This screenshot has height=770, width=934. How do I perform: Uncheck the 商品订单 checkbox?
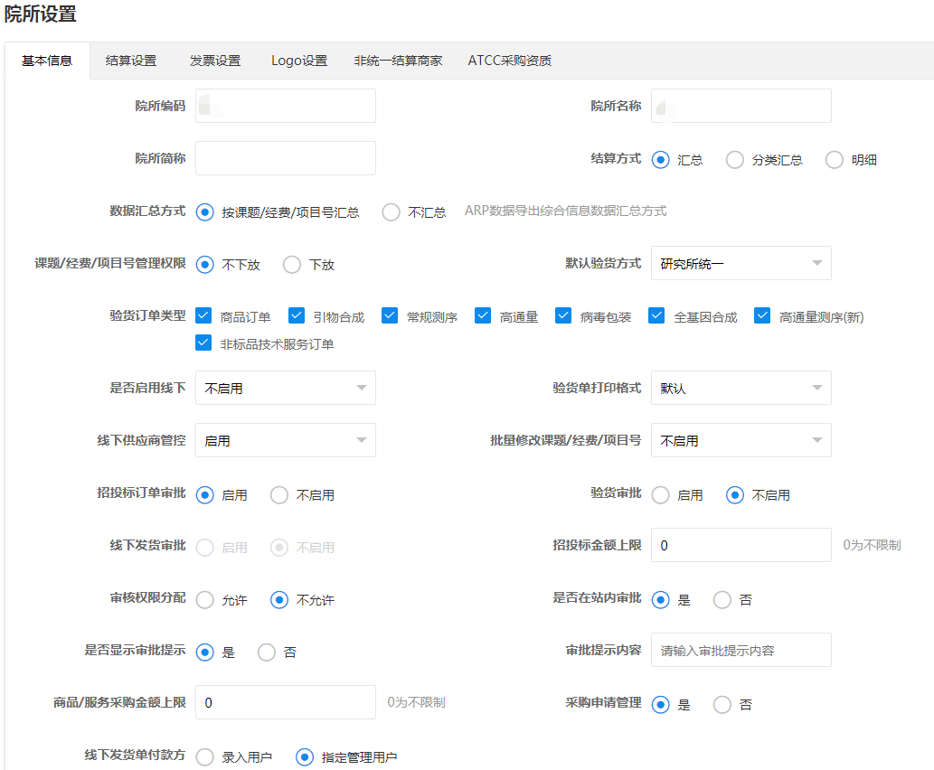pos(203,316)
